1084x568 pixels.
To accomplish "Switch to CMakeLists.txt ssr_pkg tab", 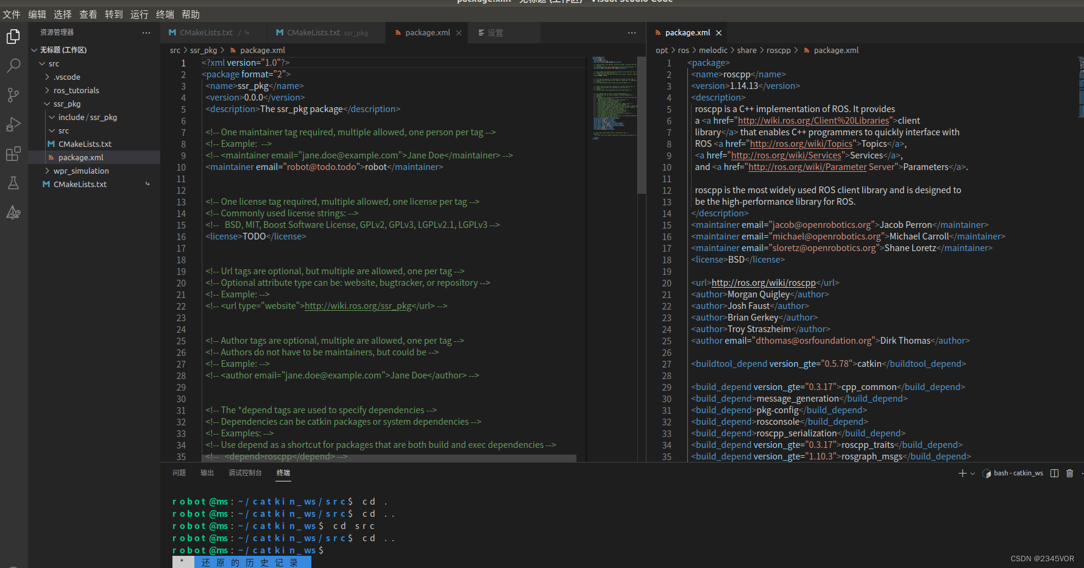I will 326,33.
